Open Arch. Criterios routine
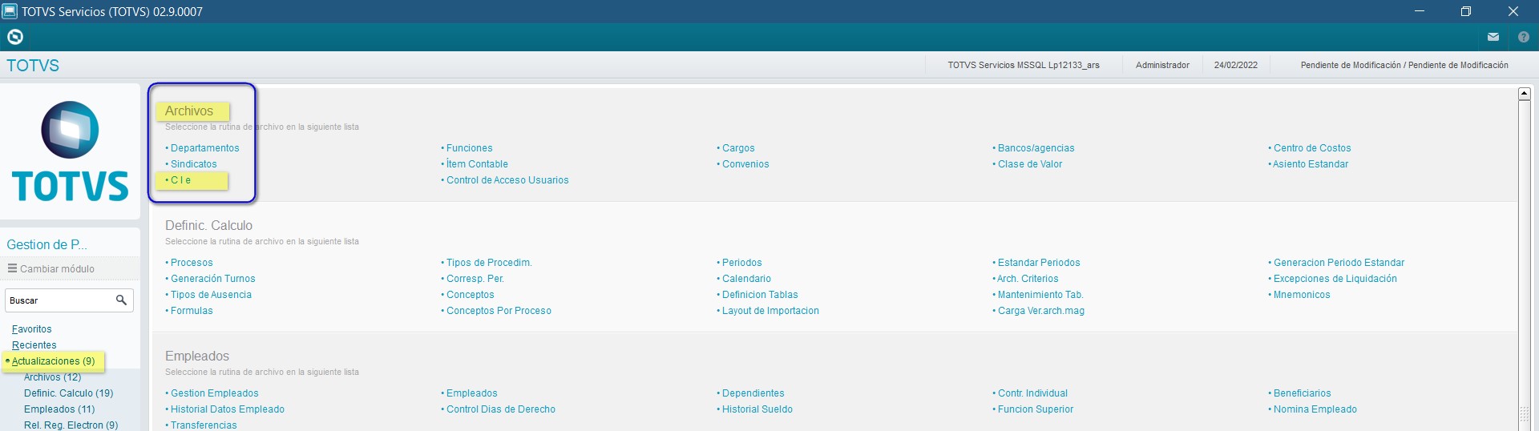This screenshot has width=1539, height=431. [1028, 279]
